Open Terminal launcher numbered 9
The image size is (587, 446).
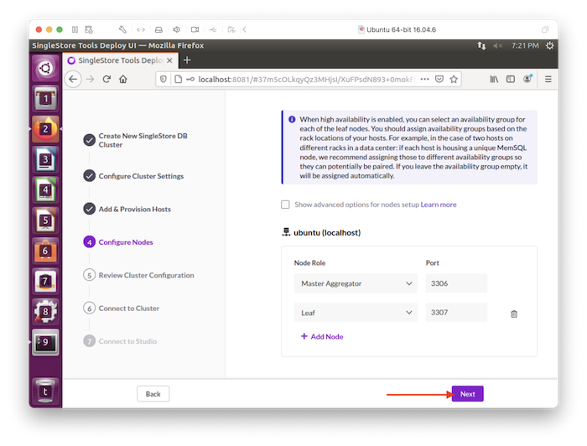coord(45,342)
